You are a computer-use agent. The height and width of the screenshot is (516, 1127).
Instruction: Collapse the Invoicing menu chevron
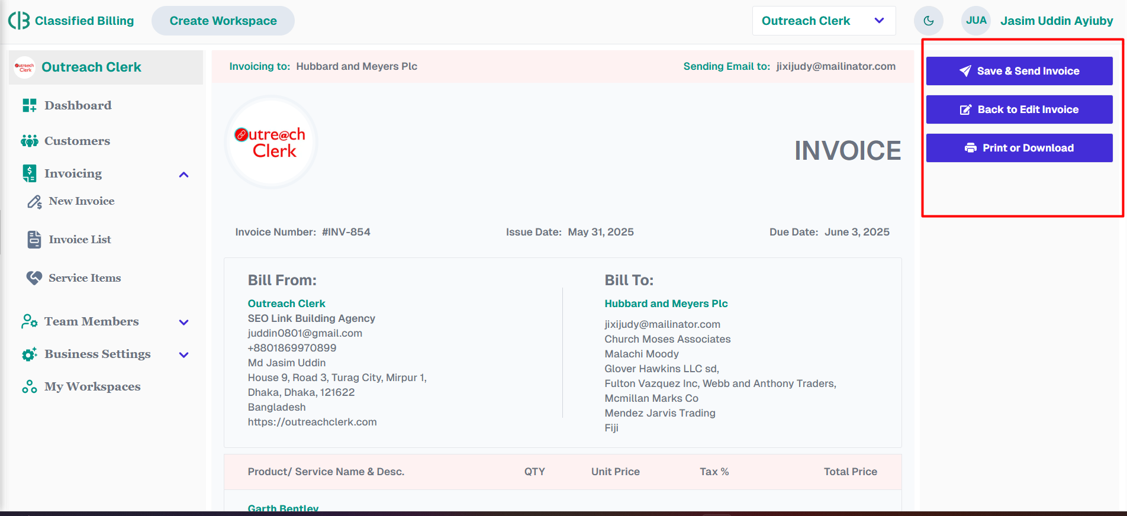click(183, 175)
